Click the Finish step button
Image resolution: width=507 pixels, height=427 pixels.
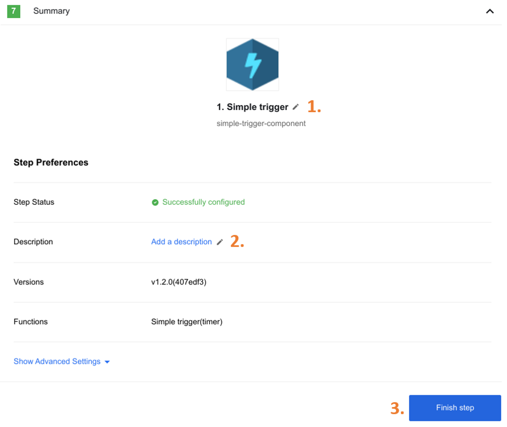pyautogui.click(x=455, y=408)
